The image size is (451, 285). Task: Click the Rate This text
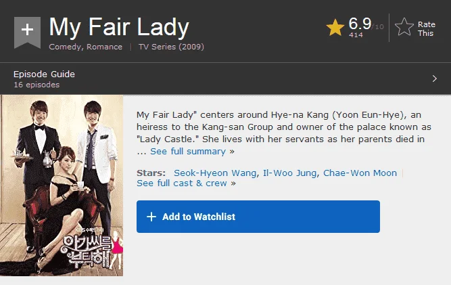427,28
